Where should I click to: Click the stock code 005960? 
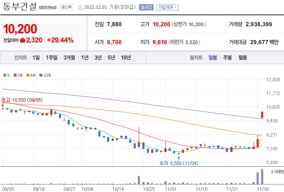pos(48,7)
